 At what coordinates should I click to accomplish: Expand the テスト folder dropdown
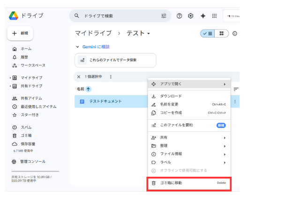click(x=149, y=34)
